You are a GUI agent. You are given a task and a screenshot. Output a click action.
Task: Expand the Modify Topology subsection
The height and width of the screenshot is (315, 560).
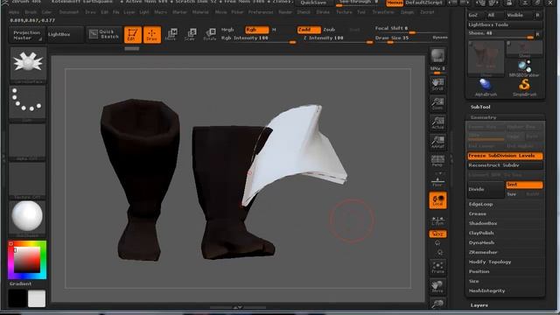point(490,262)
